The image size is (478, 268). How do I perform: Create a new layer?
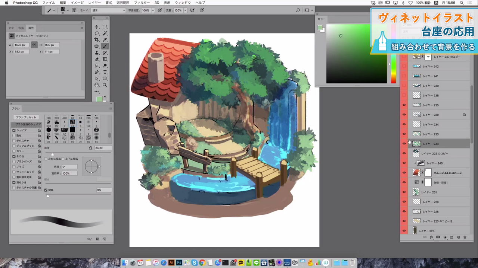click(458, 237)
